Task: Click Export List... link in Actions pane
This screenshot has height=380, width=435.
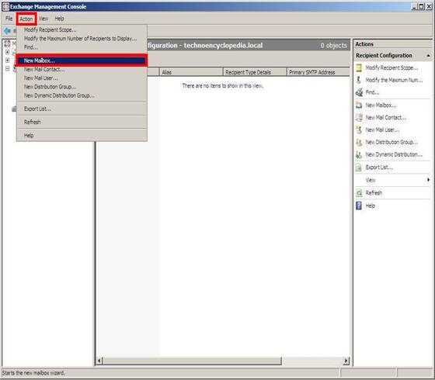Action: (x=379, y=168)
